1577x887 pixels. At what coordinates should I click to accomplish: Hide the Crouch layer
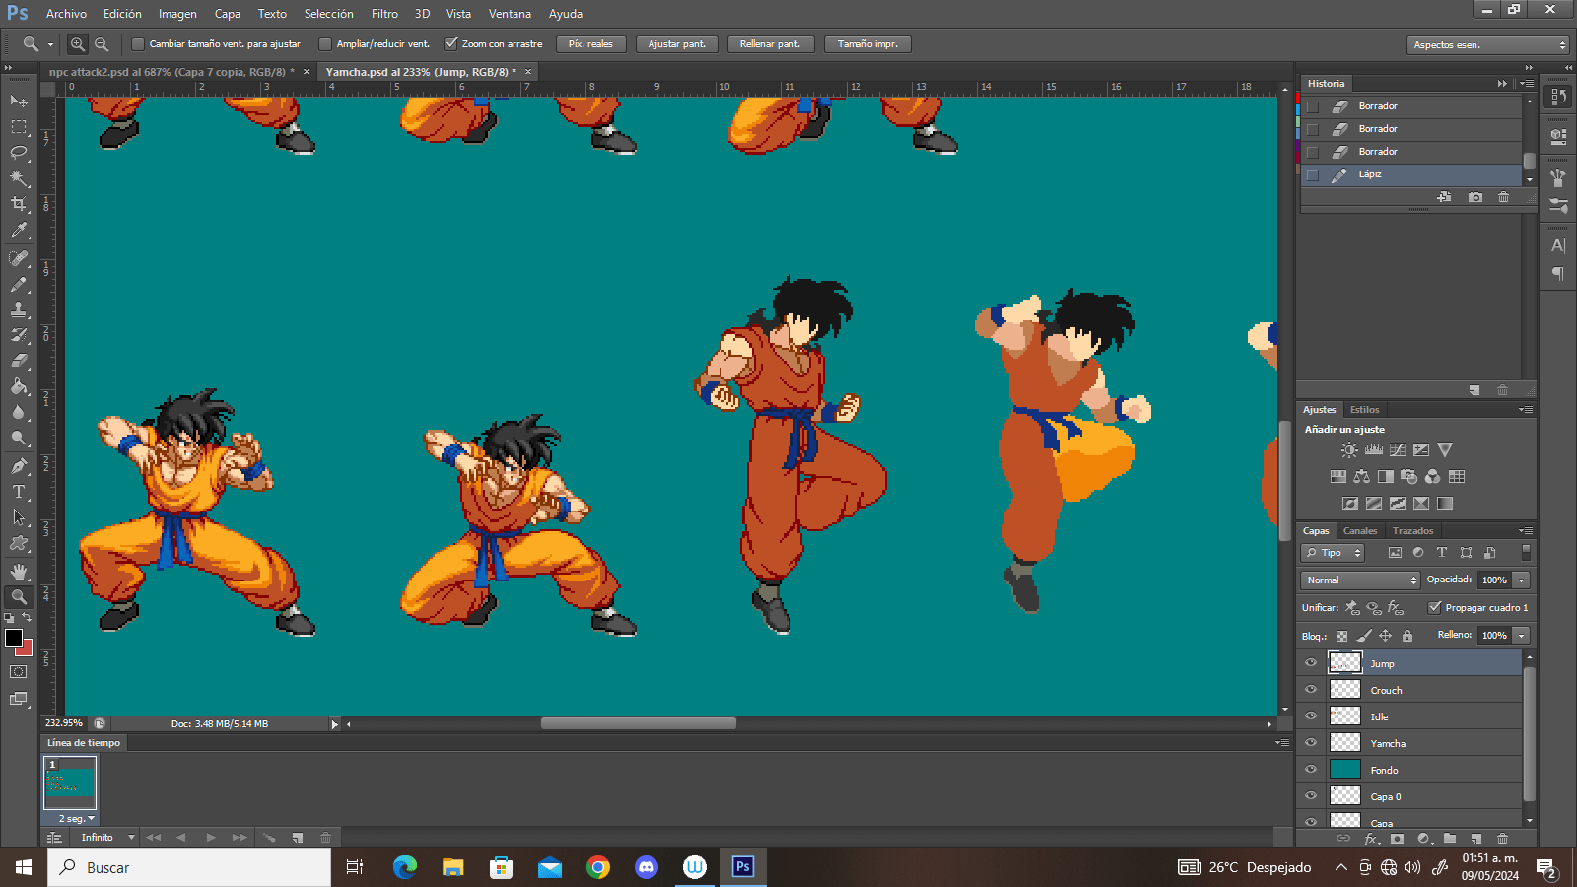click(x=1311, y=690)
